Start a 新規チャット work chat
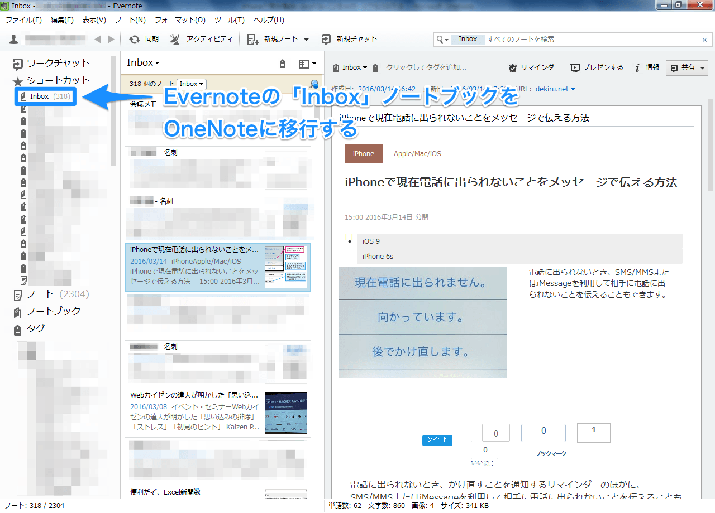The image size is (715, 513). coord(350,39)
